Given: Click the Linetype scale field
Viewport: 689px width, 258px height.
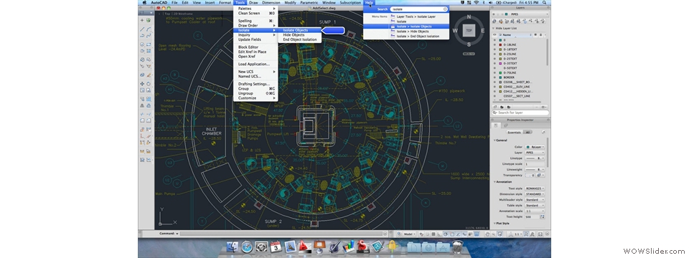Looking at the screenshot, I should [535, 163].
